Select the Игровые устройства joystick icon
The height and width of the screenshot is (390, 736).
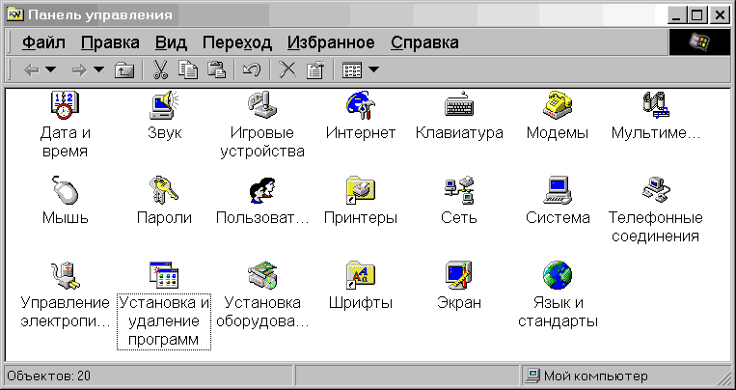[x=262, y=104]
